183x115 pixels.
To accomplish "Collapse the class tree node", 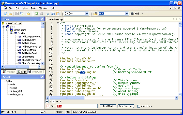I will click(x=4, y=27).
